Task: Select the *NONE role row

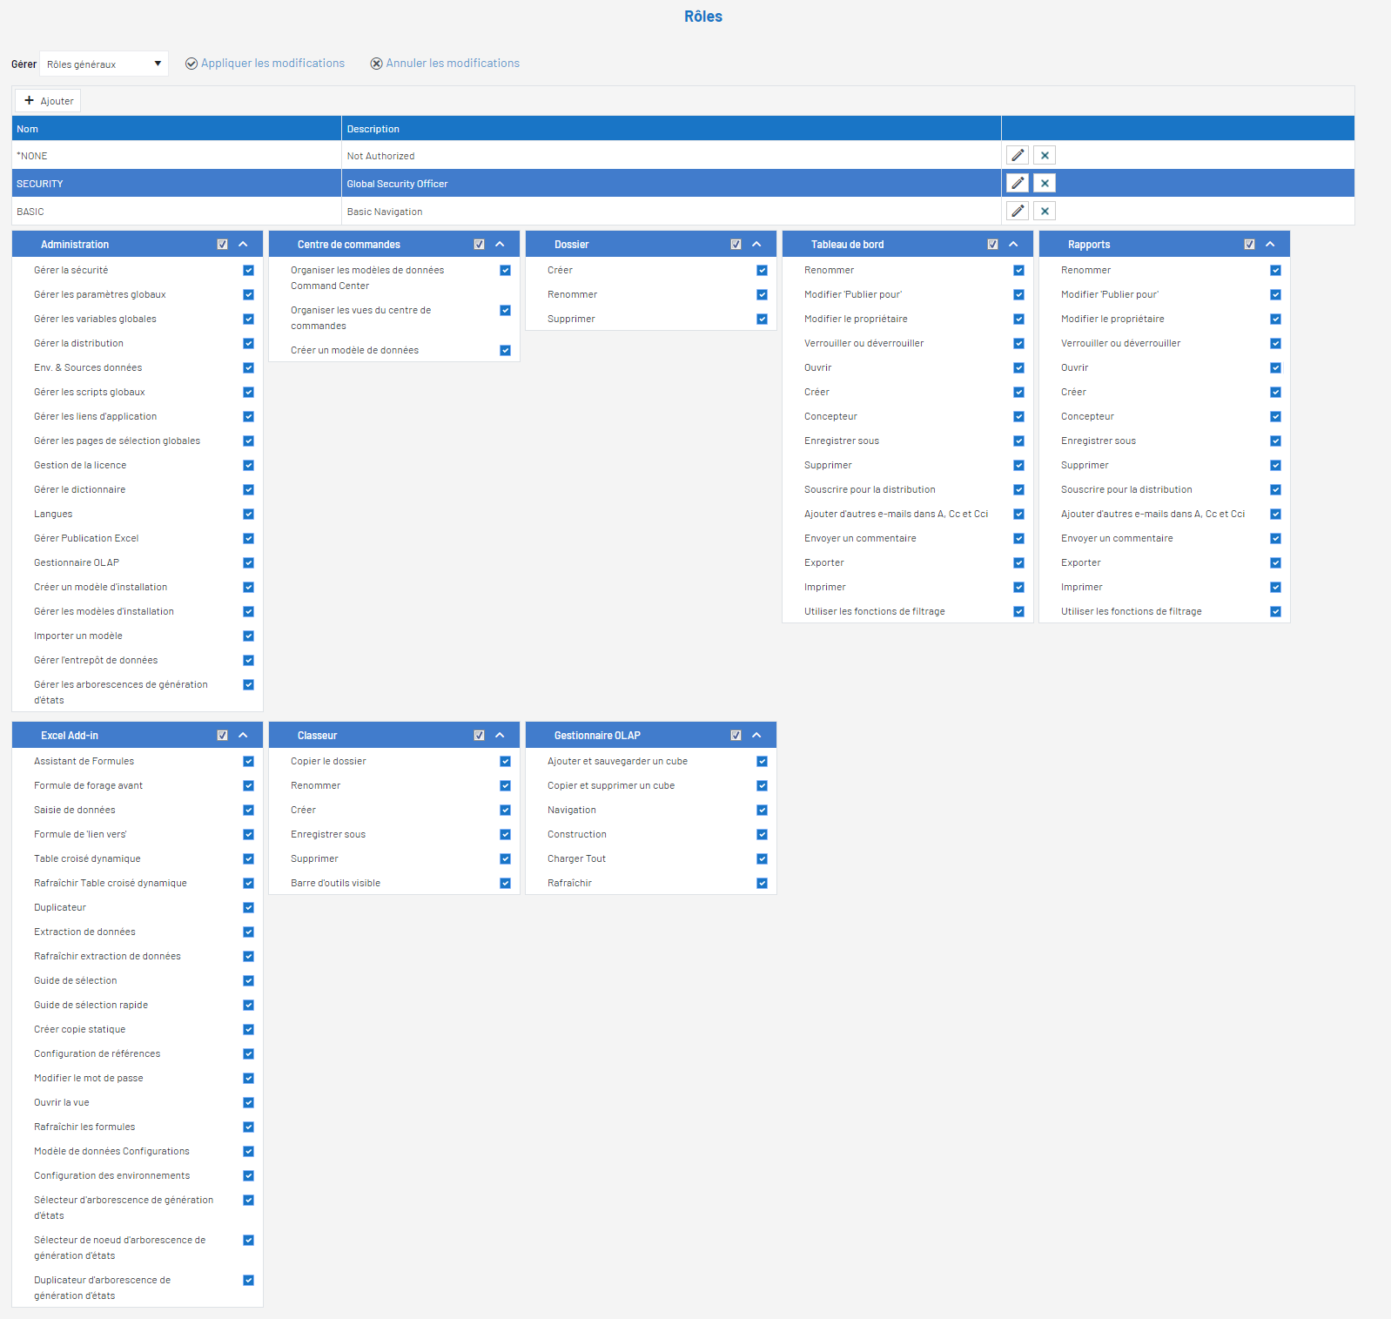Action: [x=683, y=155]
